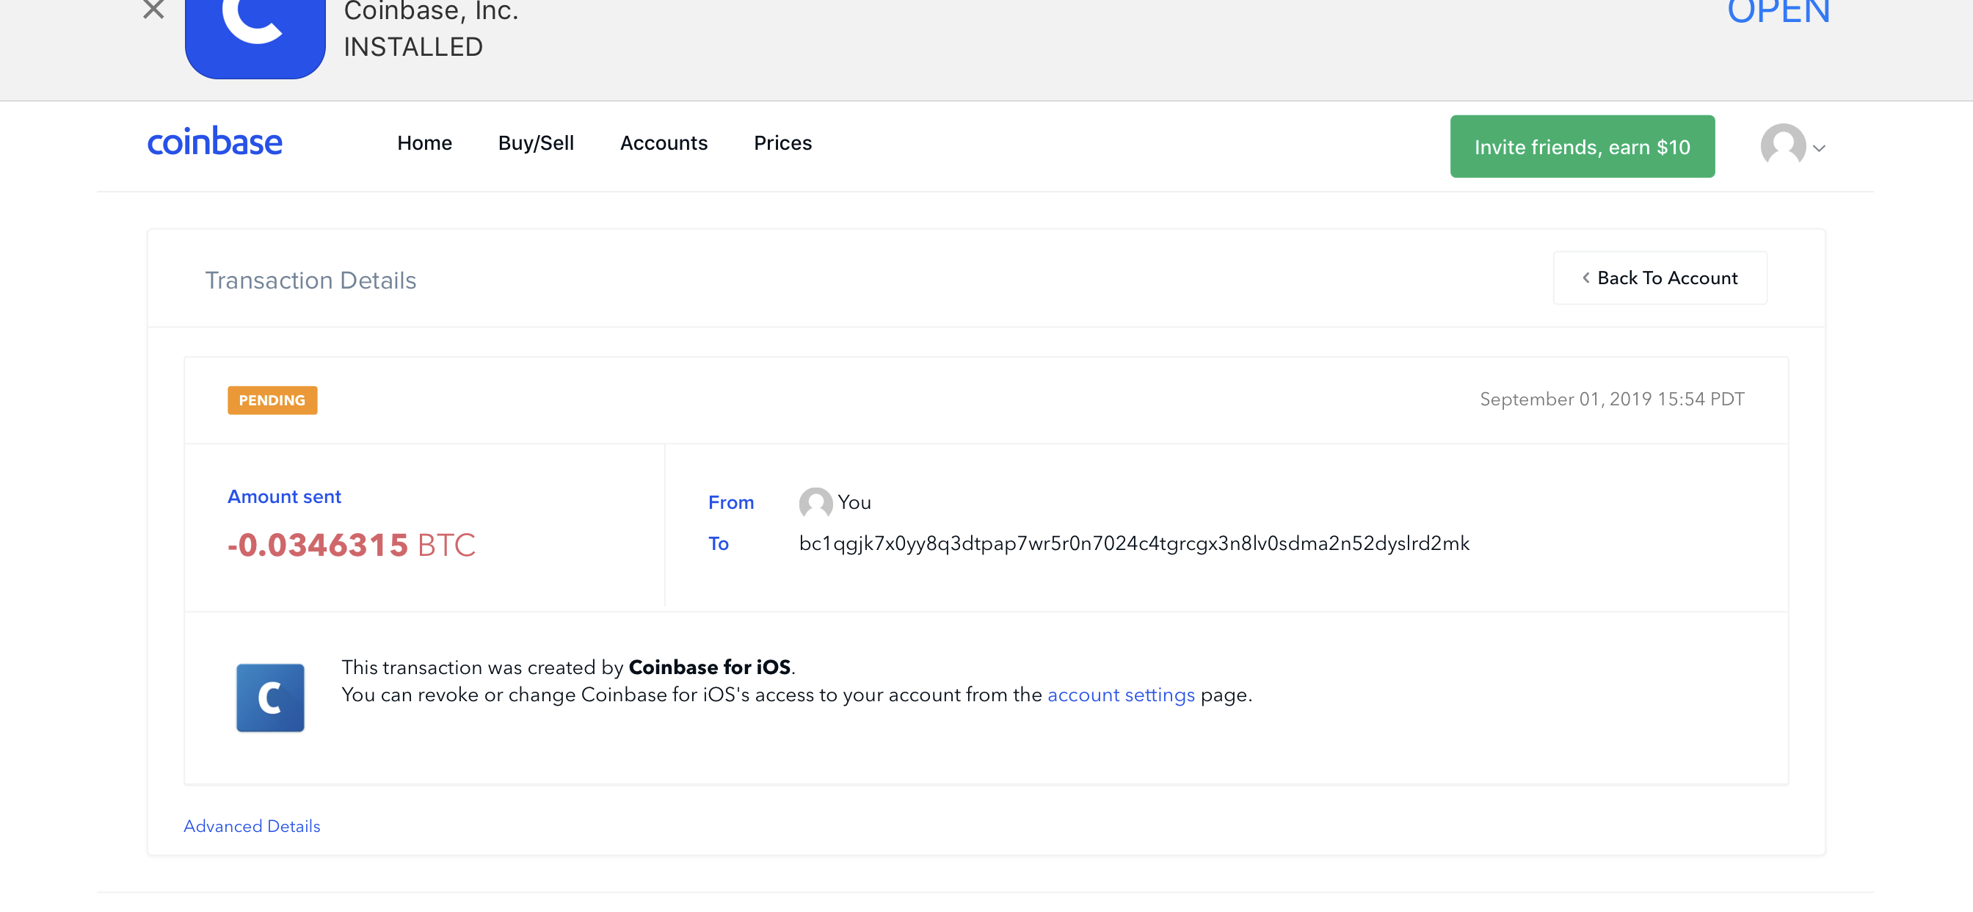Click the sender avatar next to You
Image resolution: width=1973 pixels, height=912 pixels.
(815, 503)
